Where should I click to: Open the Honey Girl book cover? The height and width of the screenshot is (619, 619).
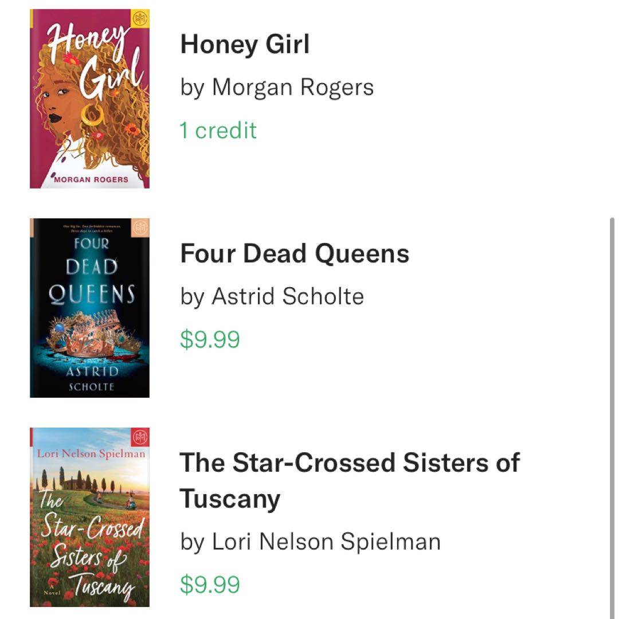[x=89, y=99]
